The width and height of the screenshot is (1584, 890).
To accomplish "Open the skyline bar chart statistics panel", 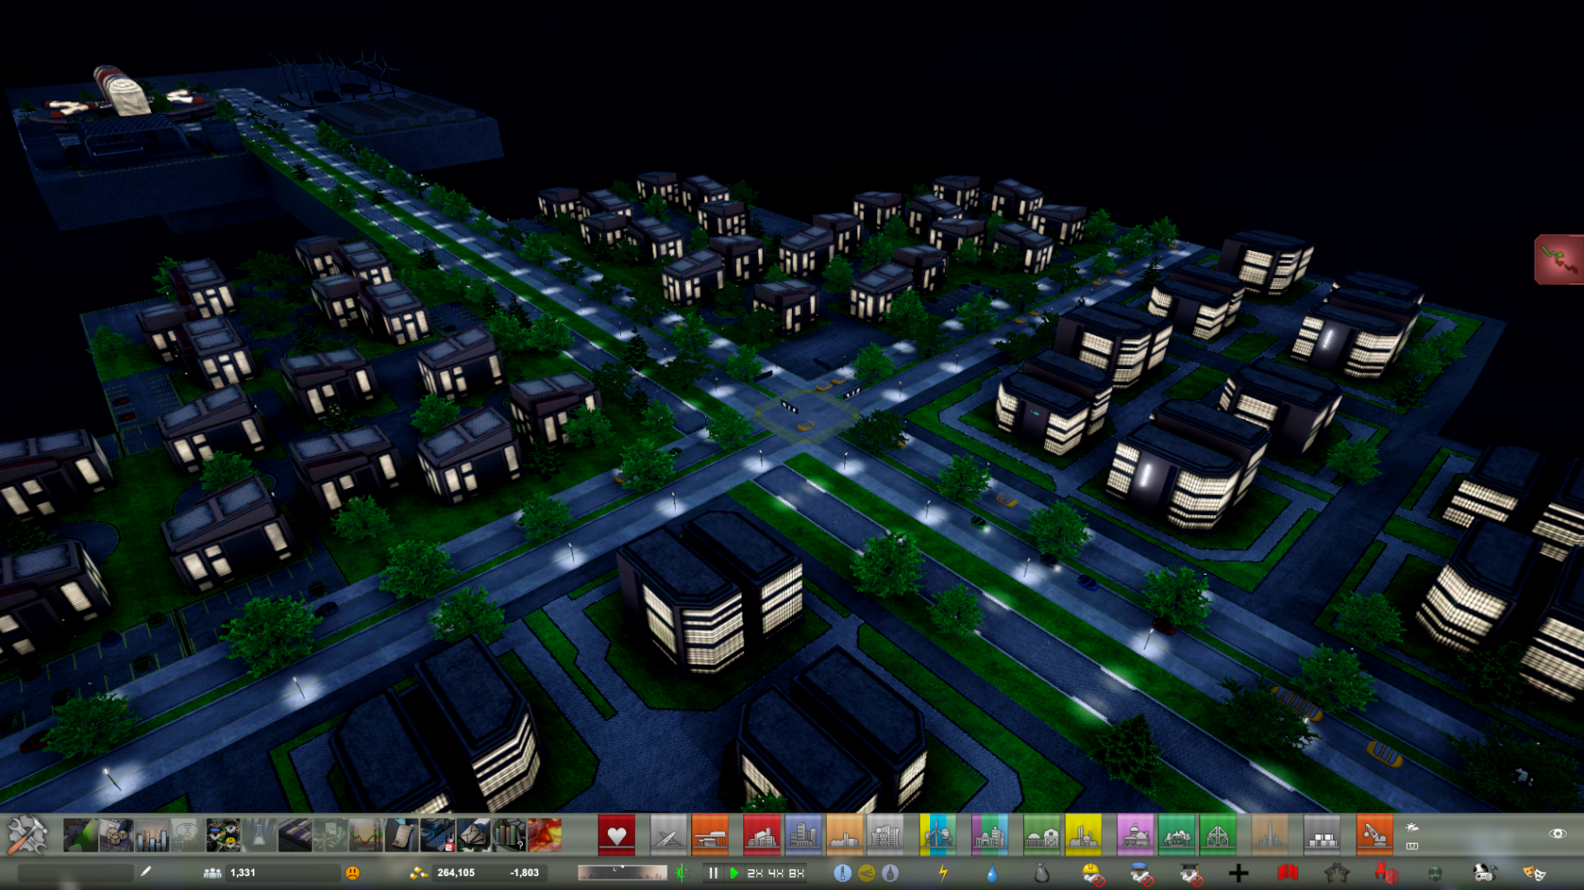I will pyautogui.click(x=151, y=835).
